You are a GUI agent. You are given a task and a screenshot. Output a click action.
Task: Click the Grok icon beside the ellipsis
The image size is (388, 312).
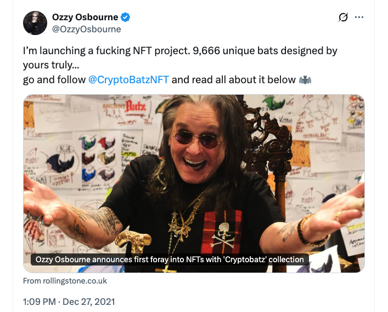point(343,17)
